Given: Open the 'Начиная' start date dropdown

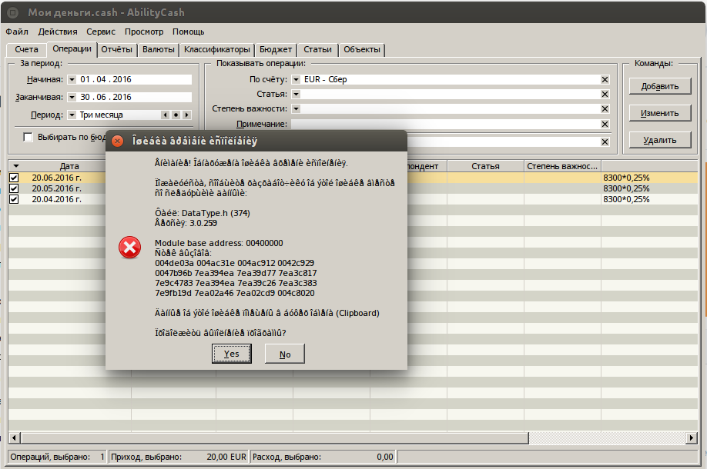Looking at the screenshot, I should (x=72, y=79).
